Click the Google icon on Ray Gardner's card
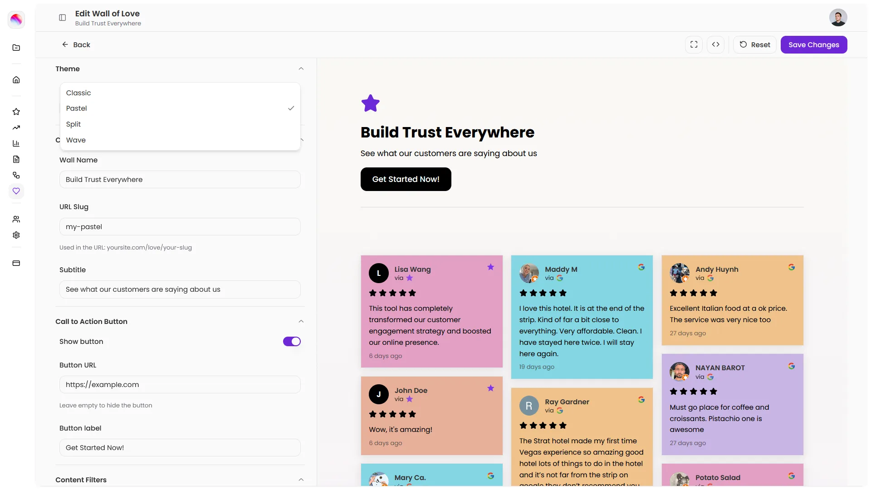This screenshot has height=490, width=871. coord(641,400)
